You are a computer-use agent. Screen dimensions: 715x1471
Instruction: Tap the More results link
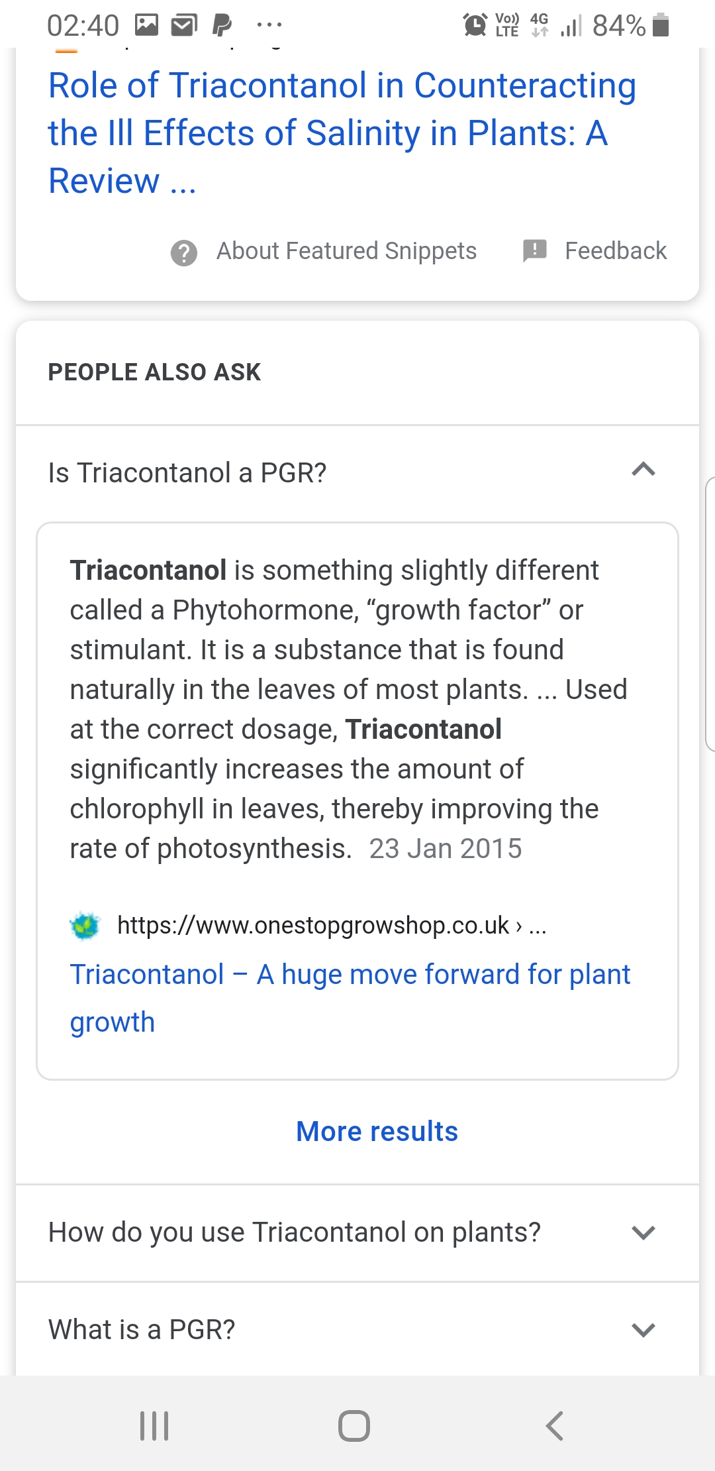(377, 1132)
